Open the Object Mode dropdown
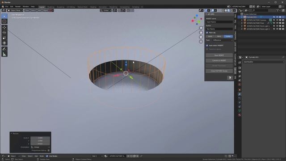The width and height of the screenshot is (286, 161). click(x=15, y=10)
